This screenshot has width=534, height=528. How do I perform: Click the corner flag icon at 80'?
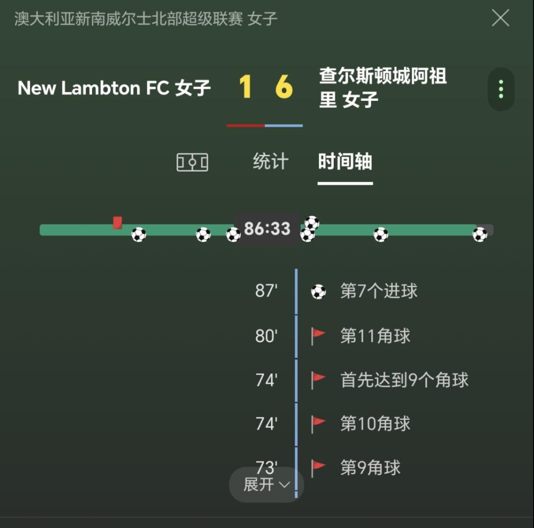pyautogui.click(x=318, y=336)
